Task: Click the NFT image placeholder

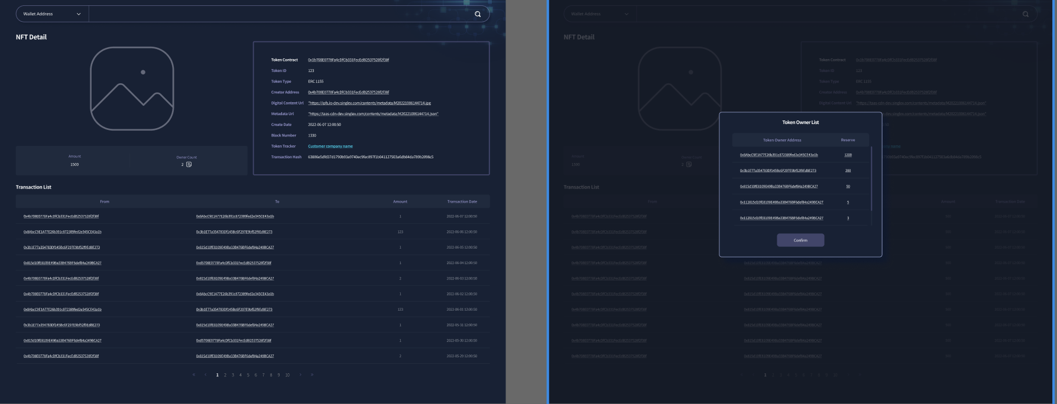Action: (132, 89)
